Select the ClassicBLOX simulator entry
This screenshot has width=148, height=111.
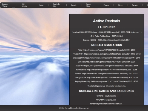pos(107,58)
